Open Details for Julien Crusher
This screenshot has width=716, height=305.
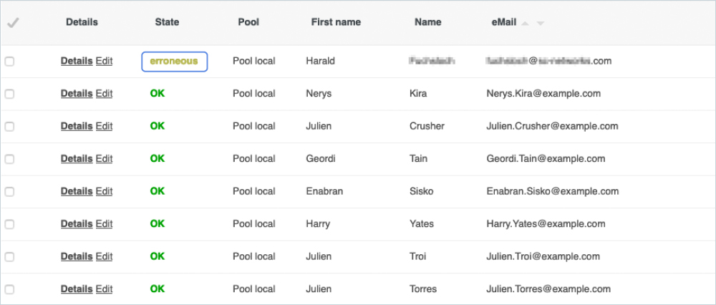pos(76,126)
